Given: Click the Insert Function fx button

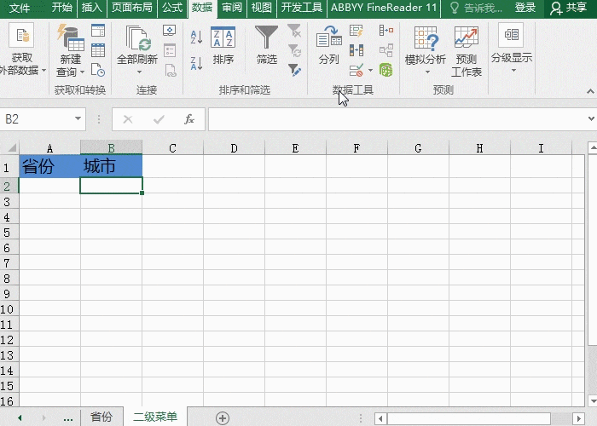Looking at the screenshot, I should pos(189,119).
